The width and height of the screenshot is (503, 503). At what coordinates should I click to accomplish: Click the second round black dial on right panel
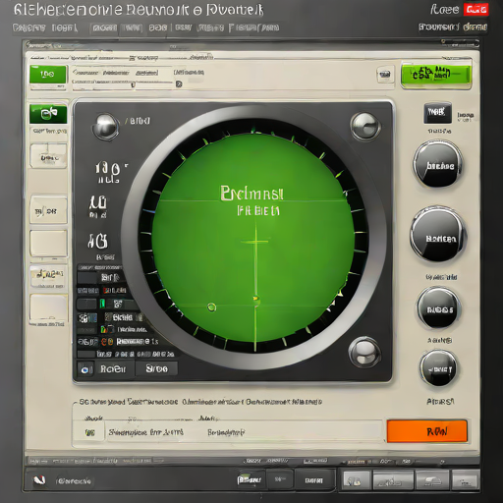point(438,235)
